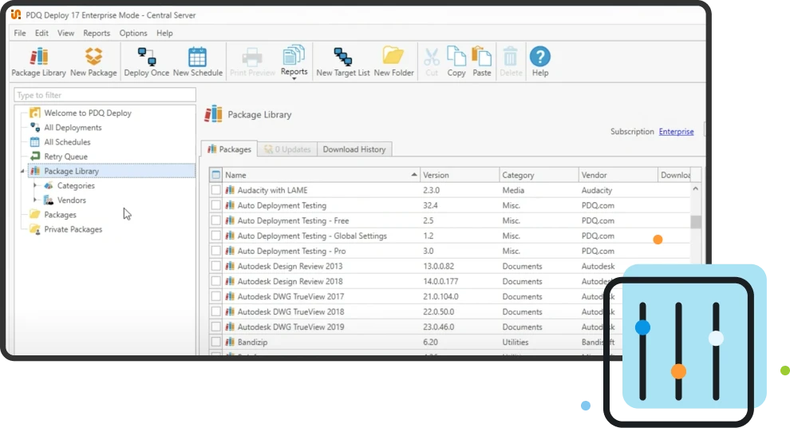Expand the Categories tree node
This screenshot has width=790, height=428.
pyautogui.click(x=35, y=185)
